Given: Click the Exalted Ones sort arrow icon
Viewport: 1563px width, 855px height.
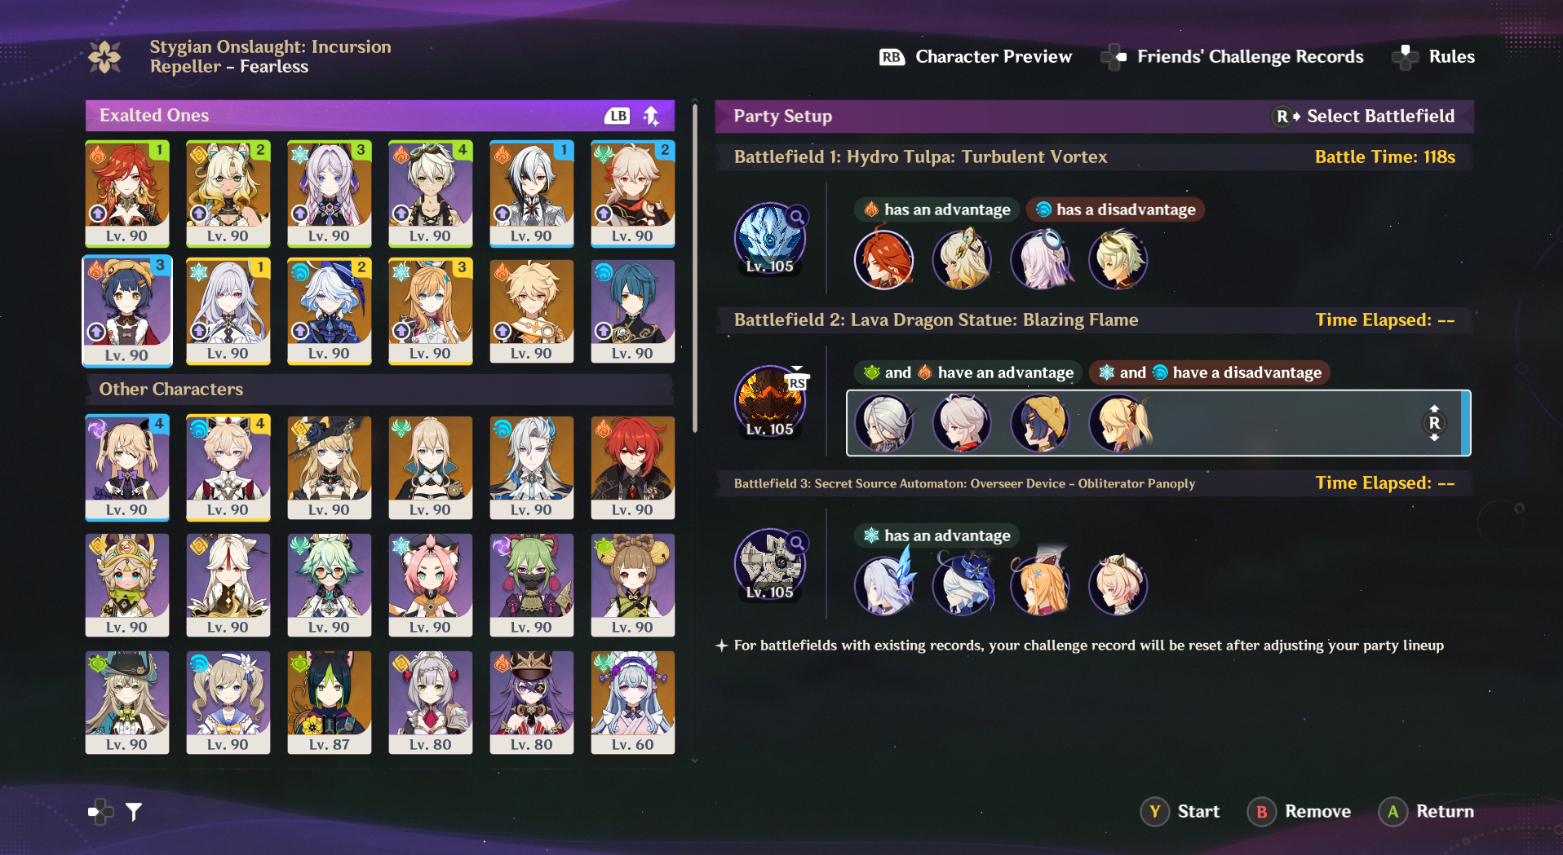Looking at the screenshot, I should (x=651, y=116).
